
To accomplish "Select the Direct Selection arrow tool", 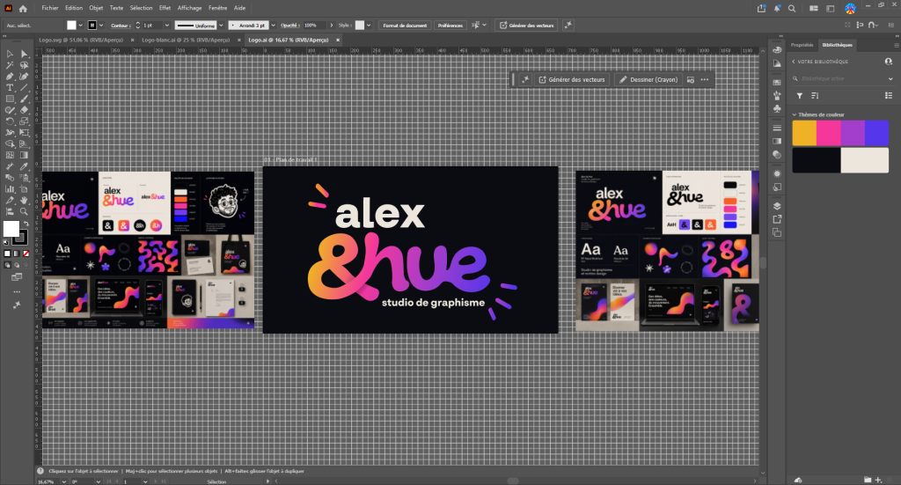I will tap(24, 54).
